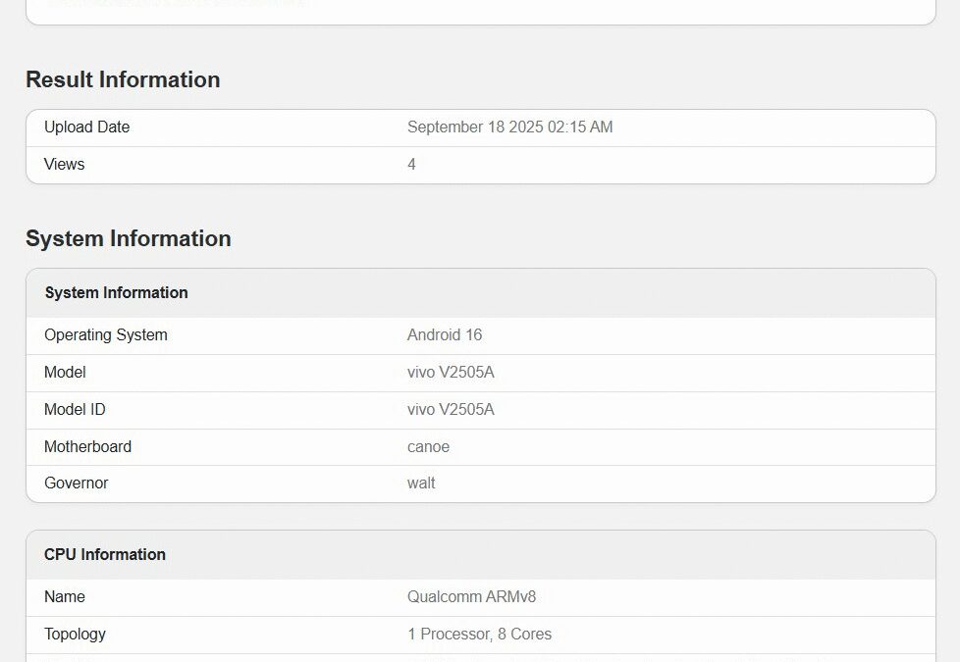The height and width of the screenshot is (662, 960).
Task: Select the Governor value walt
Action: (x=421, y=483)
